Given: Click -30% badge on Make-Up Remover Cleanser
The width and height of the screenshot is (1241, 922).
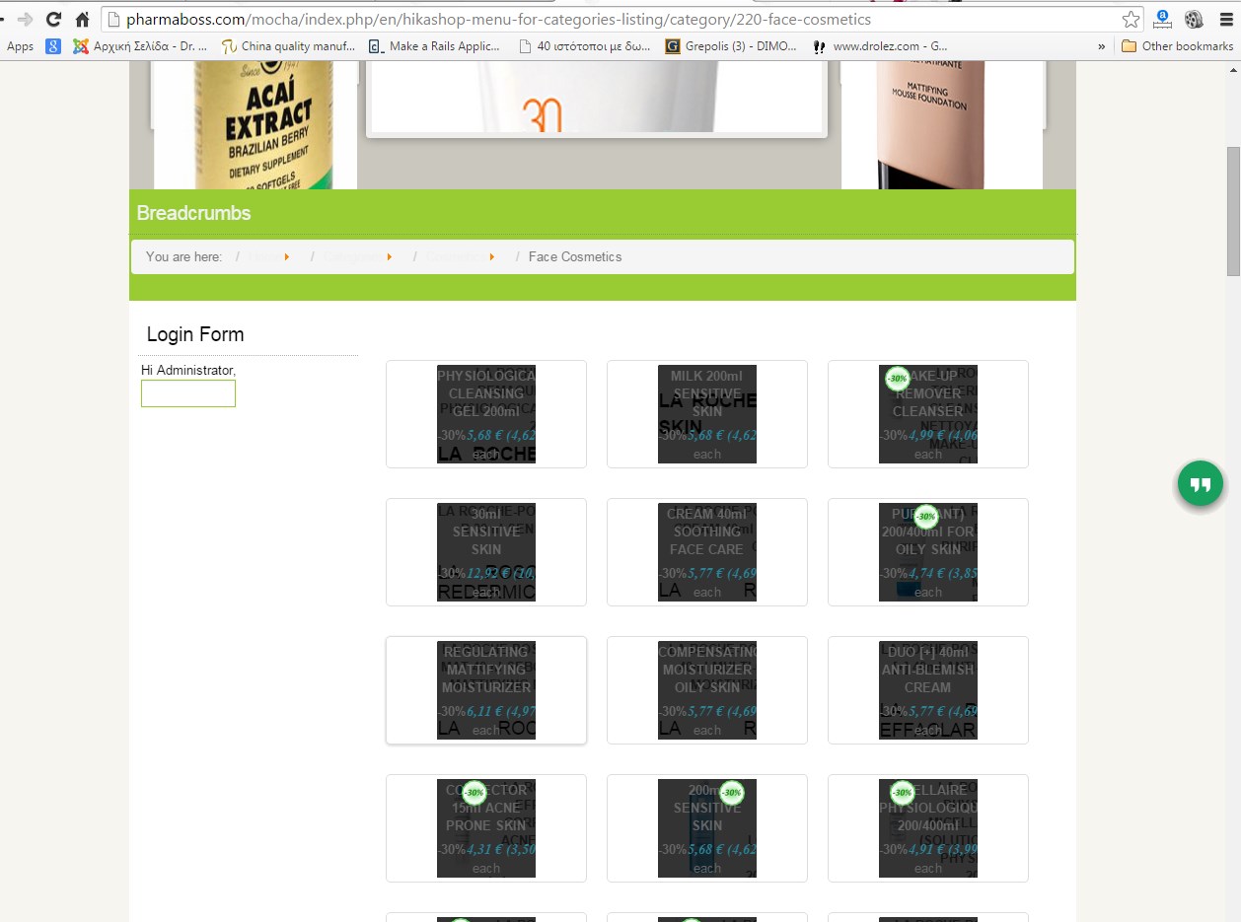Looking at the screenshot, I should pyautogui.click(x=897, y=379).
